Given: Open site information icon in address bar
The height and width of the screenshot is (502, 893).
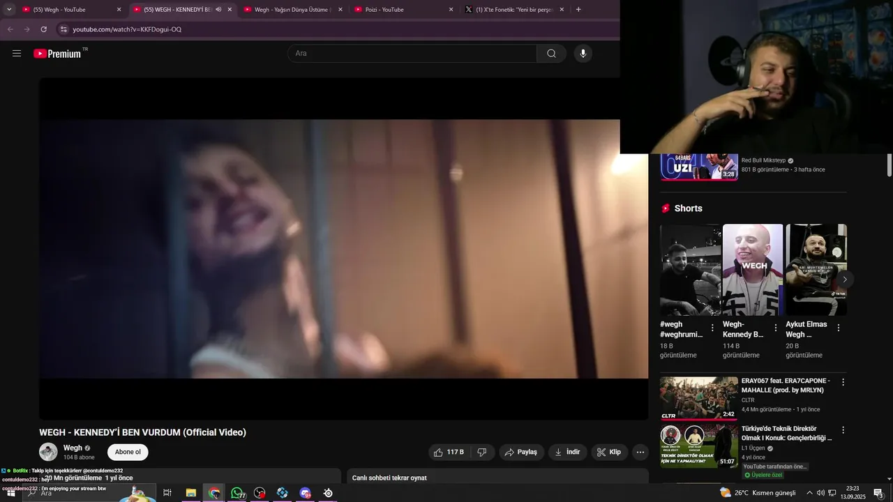Looking at the screenshot, I should (x=63, y=29).
